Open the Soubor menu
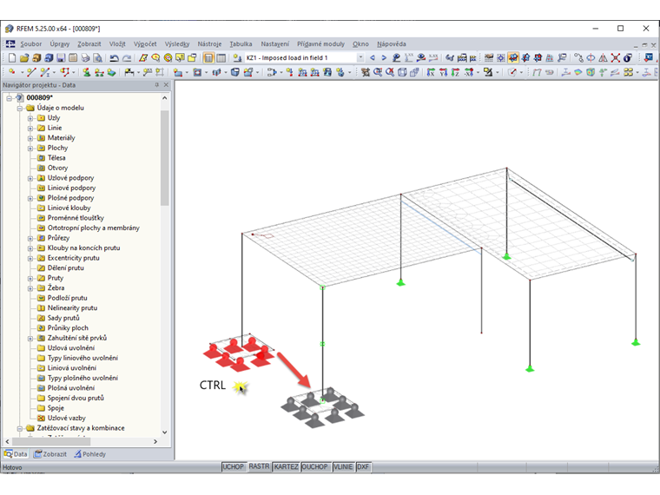Screen dimensions: 660x495 click(30, 43)
